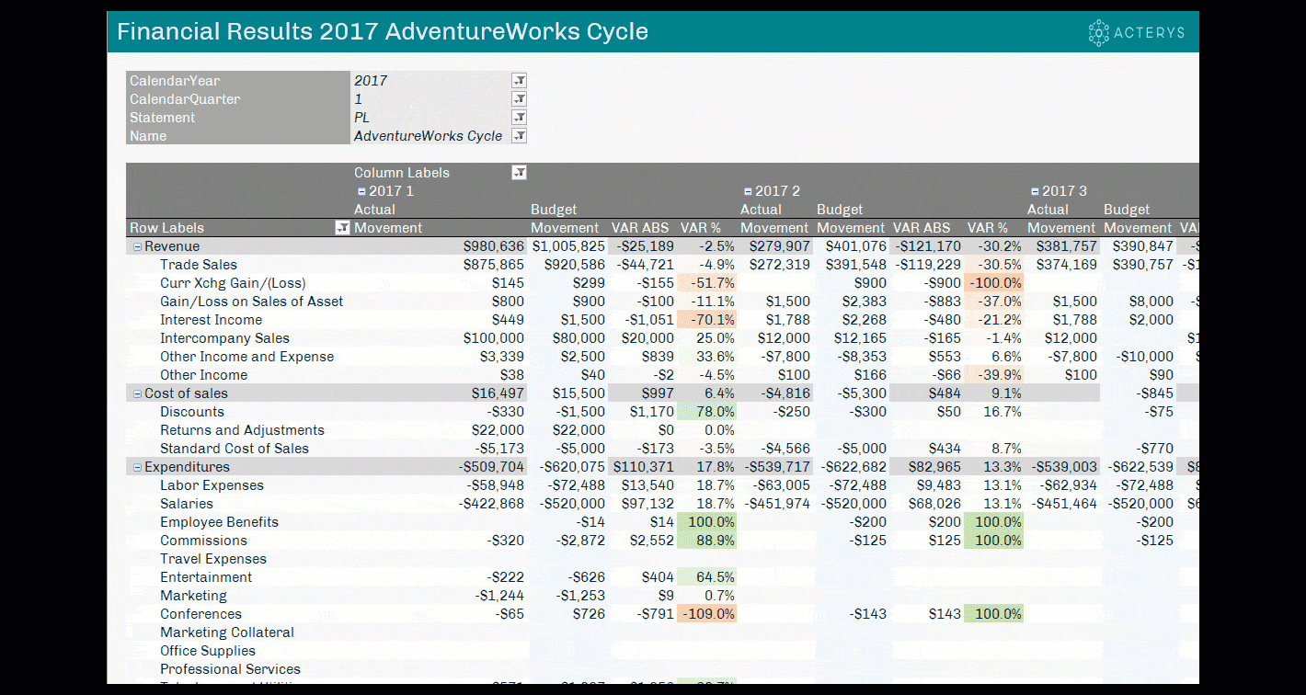Select the $381,757 Revenue 2017 3 cell
Screen dimensions: 1306x695
[1067, 246]
